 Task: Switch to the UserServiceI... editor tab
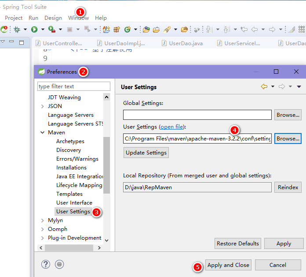[239, 43]
